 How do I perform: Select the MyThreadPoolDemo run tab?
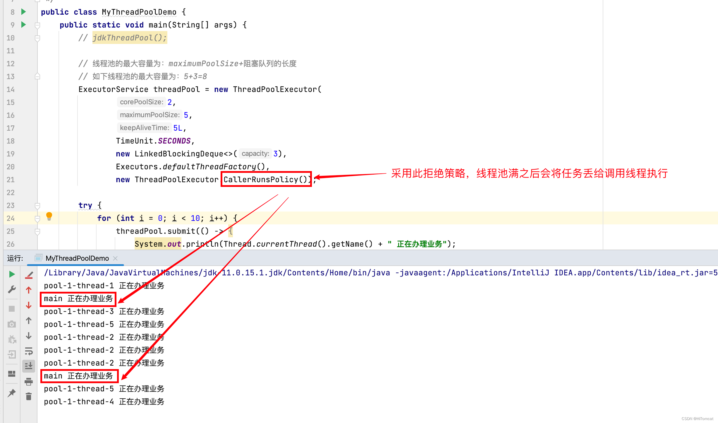coord(77,258)
